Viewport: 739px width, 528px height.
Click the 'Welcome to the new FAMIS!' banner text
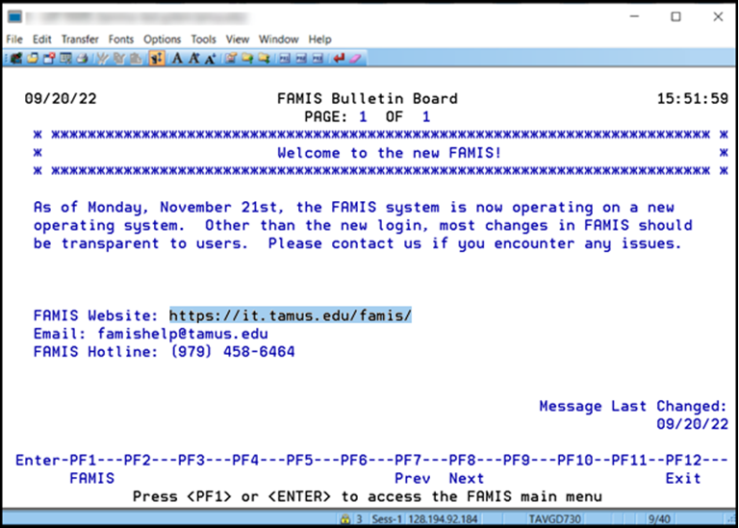point(390,153)
